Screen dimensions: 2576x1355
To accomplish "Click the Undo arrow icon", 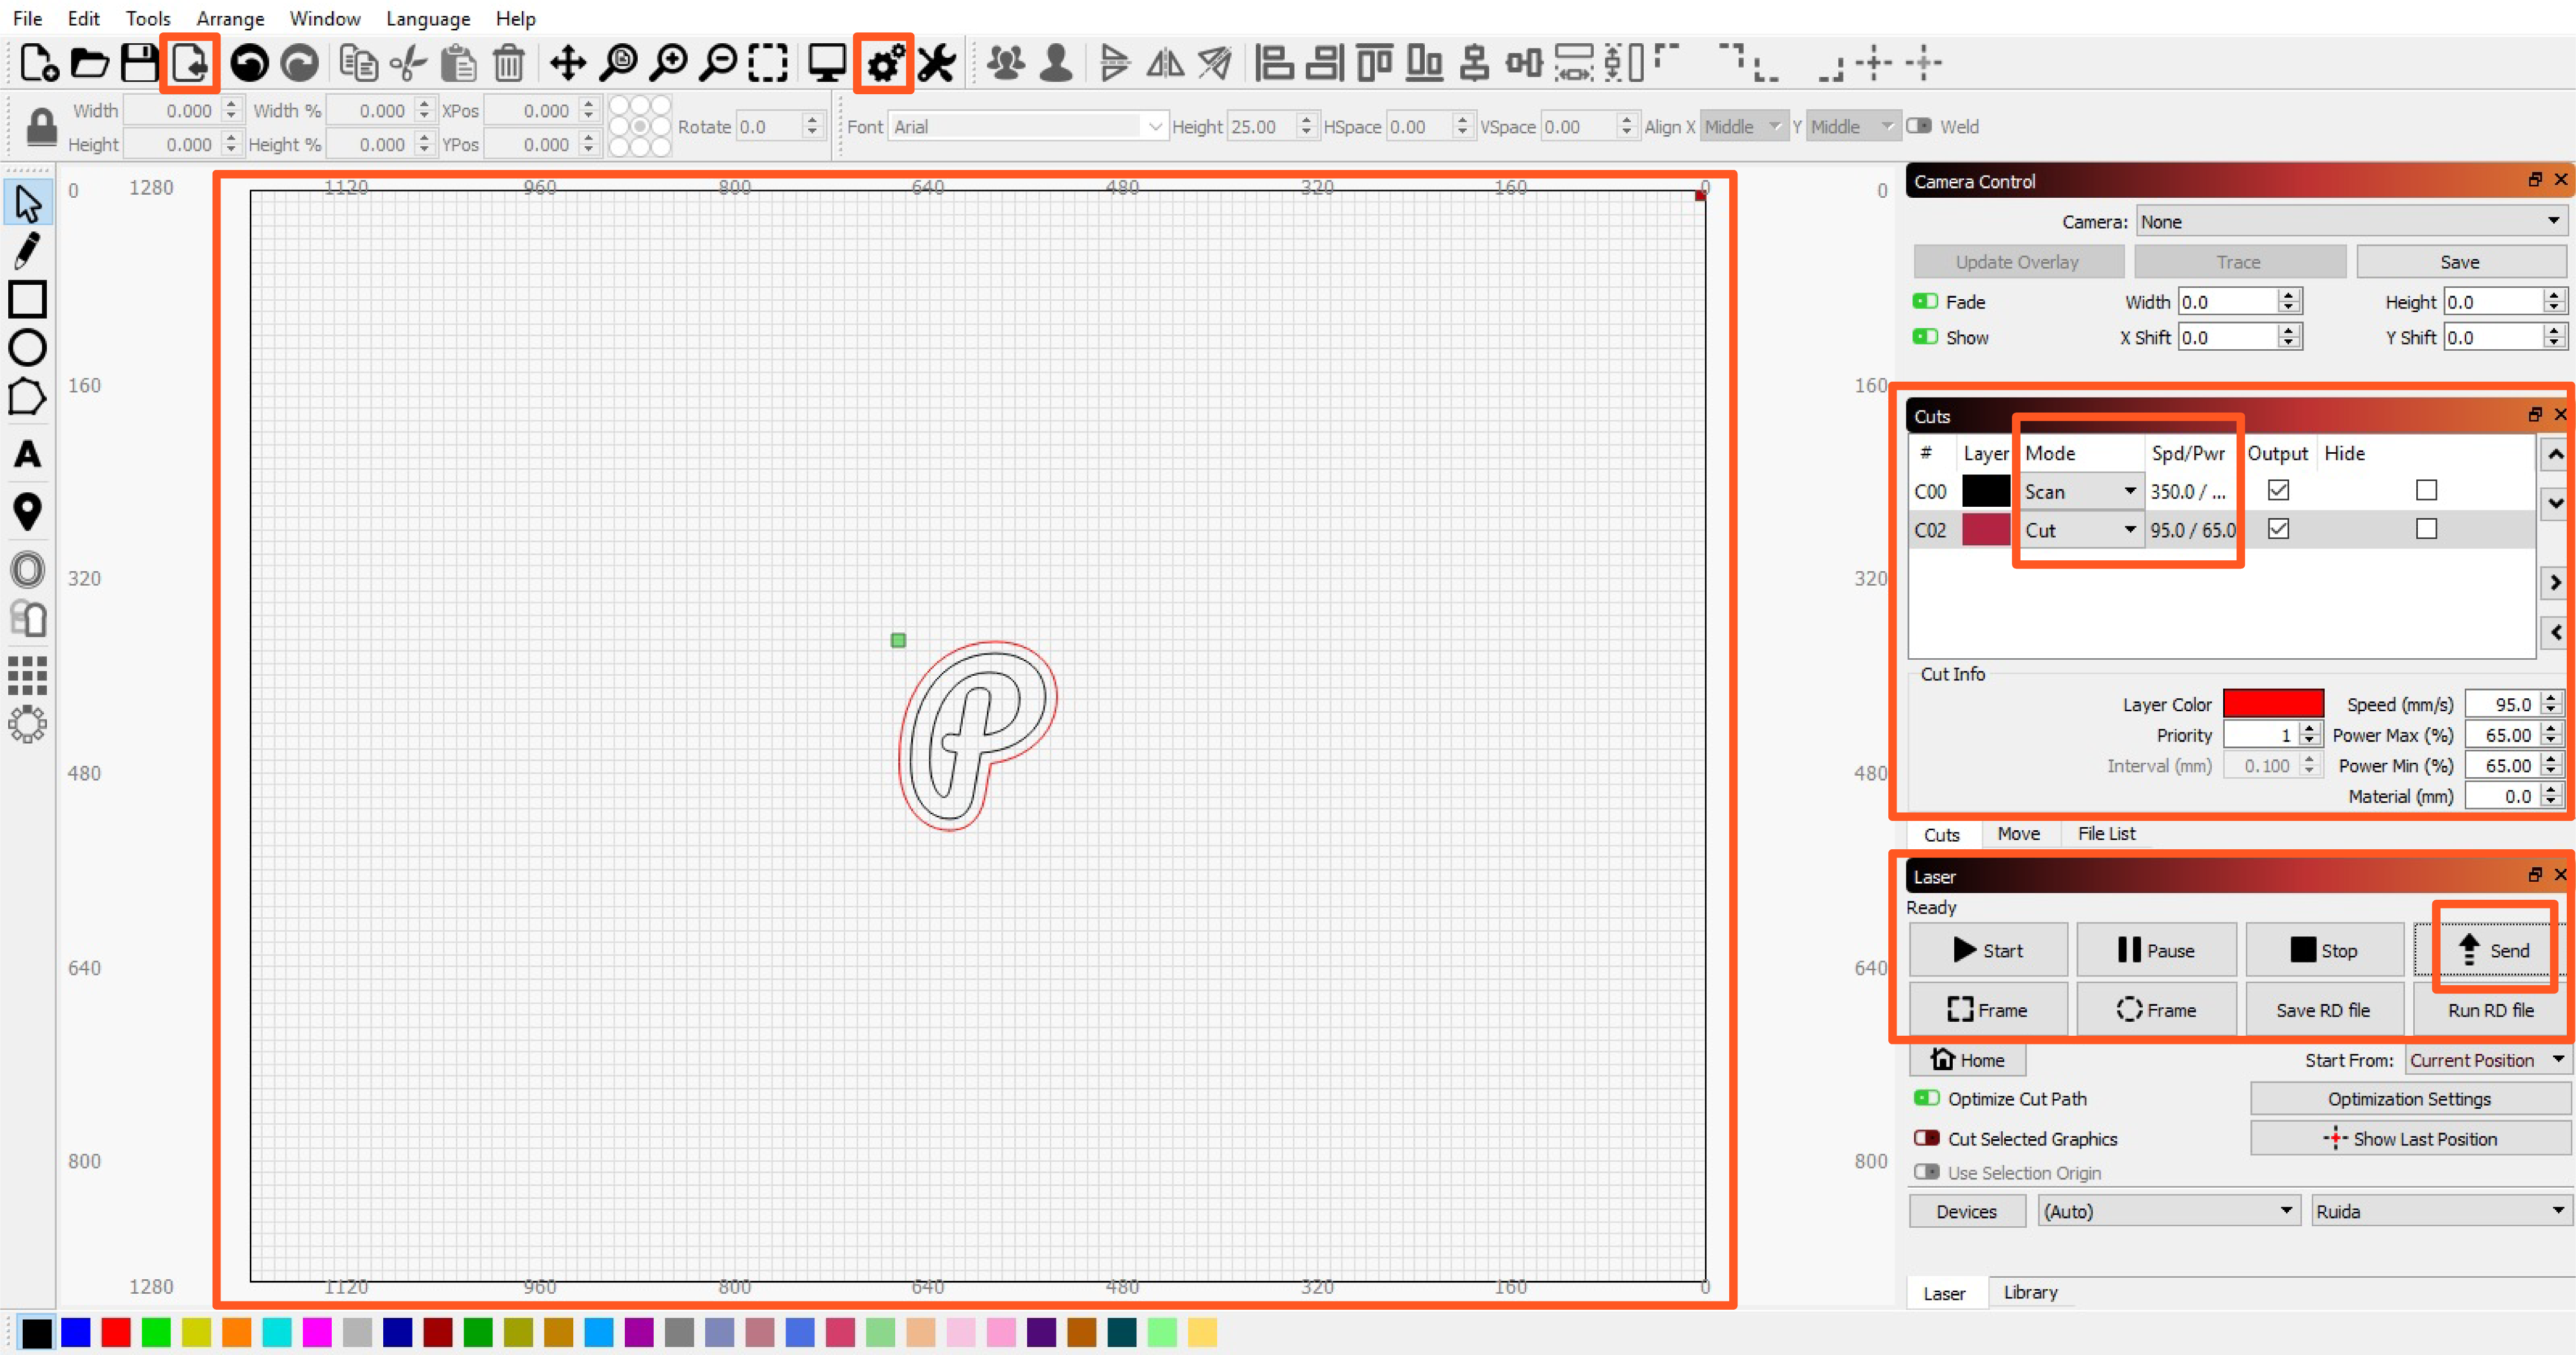I will pyautogui.click(x=249, y=63).
